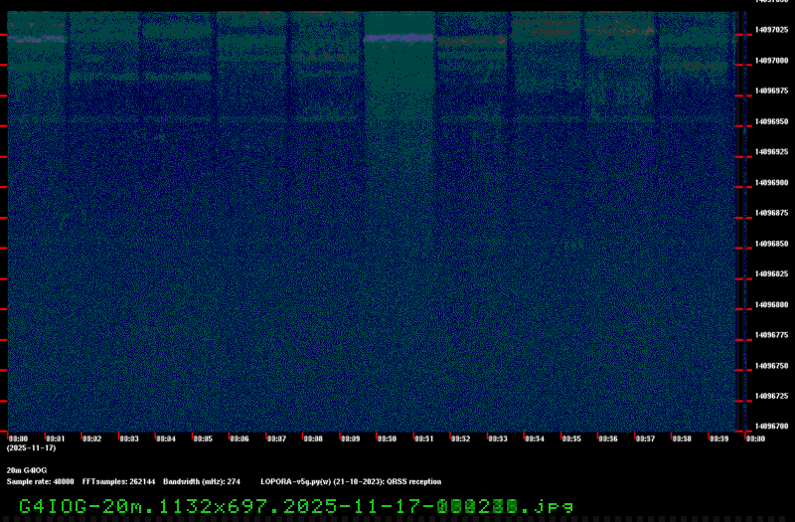The height and width of the screenshot is (522, 795).
Task: Choose the 14096750 frequency label
Action: pos(771,366)
